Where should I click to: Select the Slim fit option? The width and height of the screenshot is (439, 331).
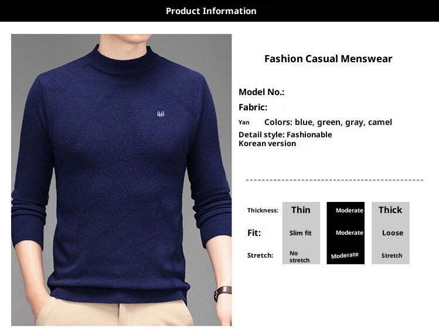click(x=301, y=233)
